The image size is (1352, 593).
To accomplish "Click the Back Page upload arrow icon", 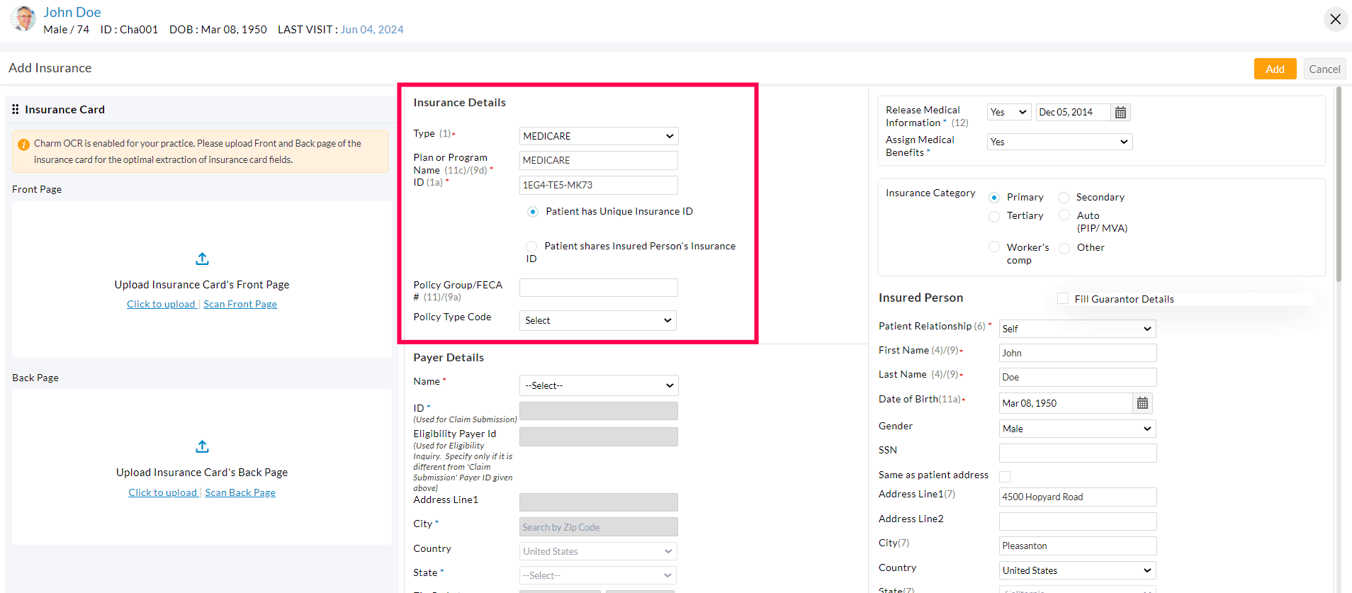I will (202, 446).
